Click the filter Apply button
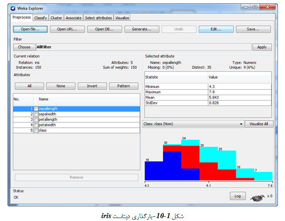 pyautogui.click(x=262, y=47)
